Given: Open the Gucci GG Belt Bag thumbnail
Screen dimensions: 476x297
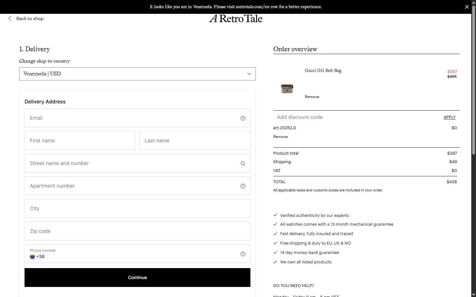Looking at the screenshot, I should 287,89.
